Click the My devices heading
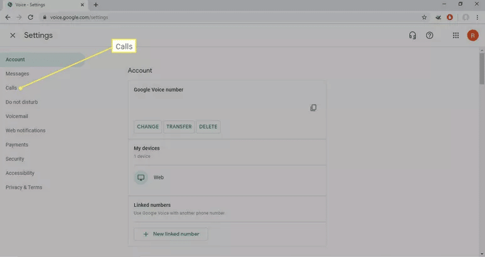485x257 pixels. click(x=147, y=148)
